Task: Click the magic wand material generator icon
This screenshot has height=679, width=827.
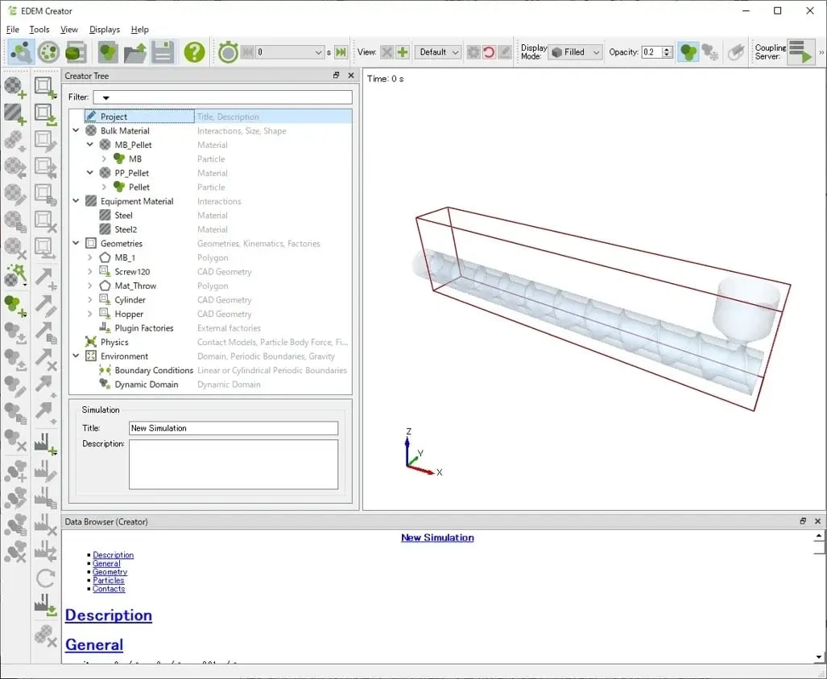Action: [14, 275]
